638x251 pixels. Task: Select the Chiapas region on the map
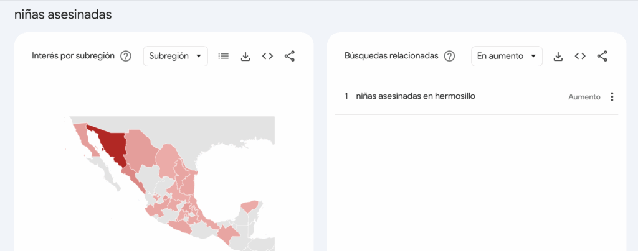pos(228,234)
